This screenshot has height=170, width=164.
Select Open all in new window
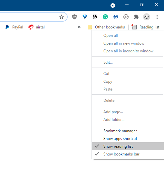128,43
